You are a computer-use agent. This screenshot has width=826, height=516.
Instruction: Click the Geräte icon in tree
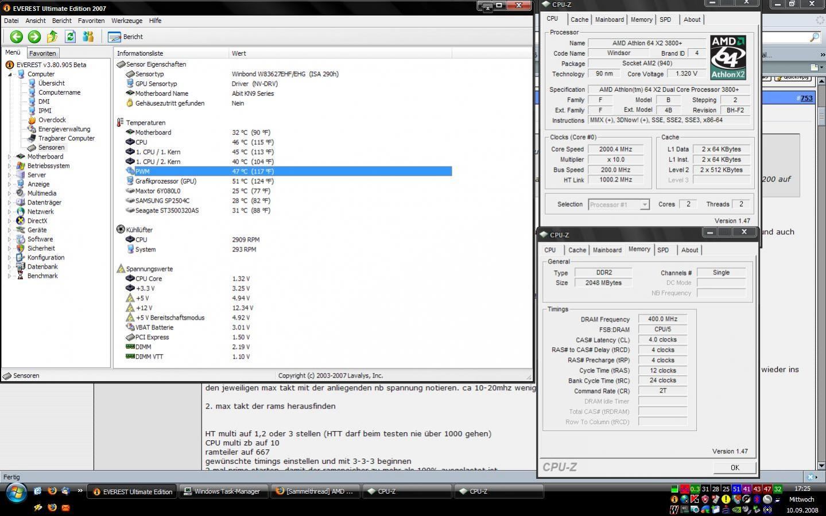(x=21, y=230)
